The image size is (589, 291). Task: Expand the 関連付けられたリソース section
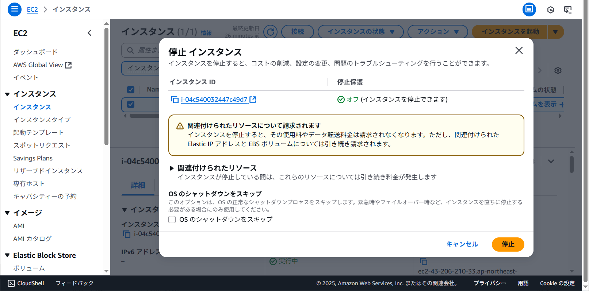click(172, 168)
